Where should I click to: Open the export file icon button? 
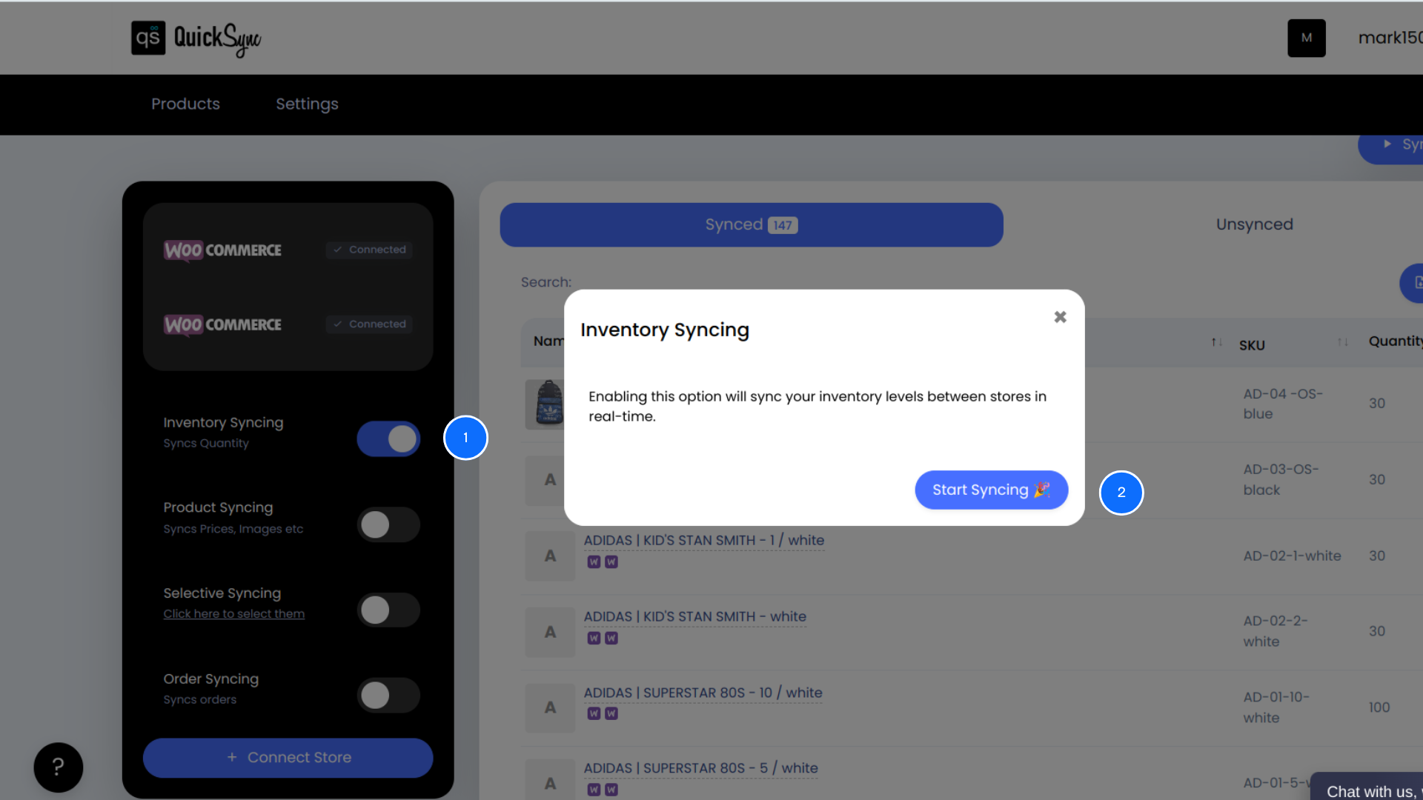click(x=1417, y=284)
